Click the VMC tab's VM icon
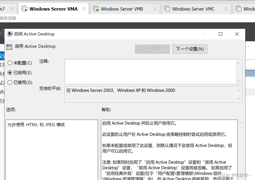This screenshot has height=180, width=255. 167,9
